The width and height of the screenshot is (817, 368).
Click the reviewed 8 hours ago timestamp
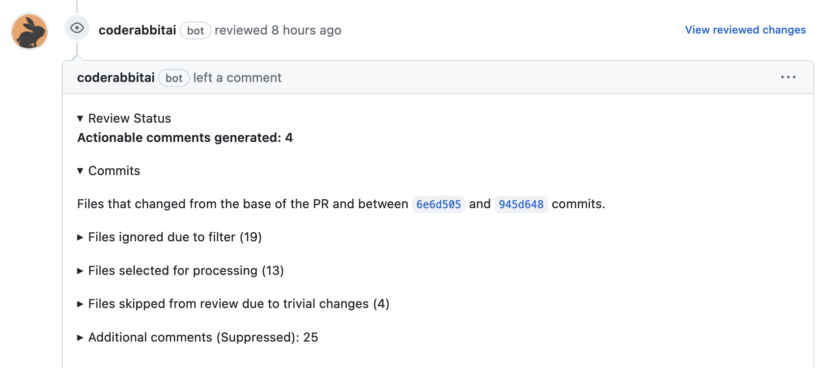coord(278,30)
